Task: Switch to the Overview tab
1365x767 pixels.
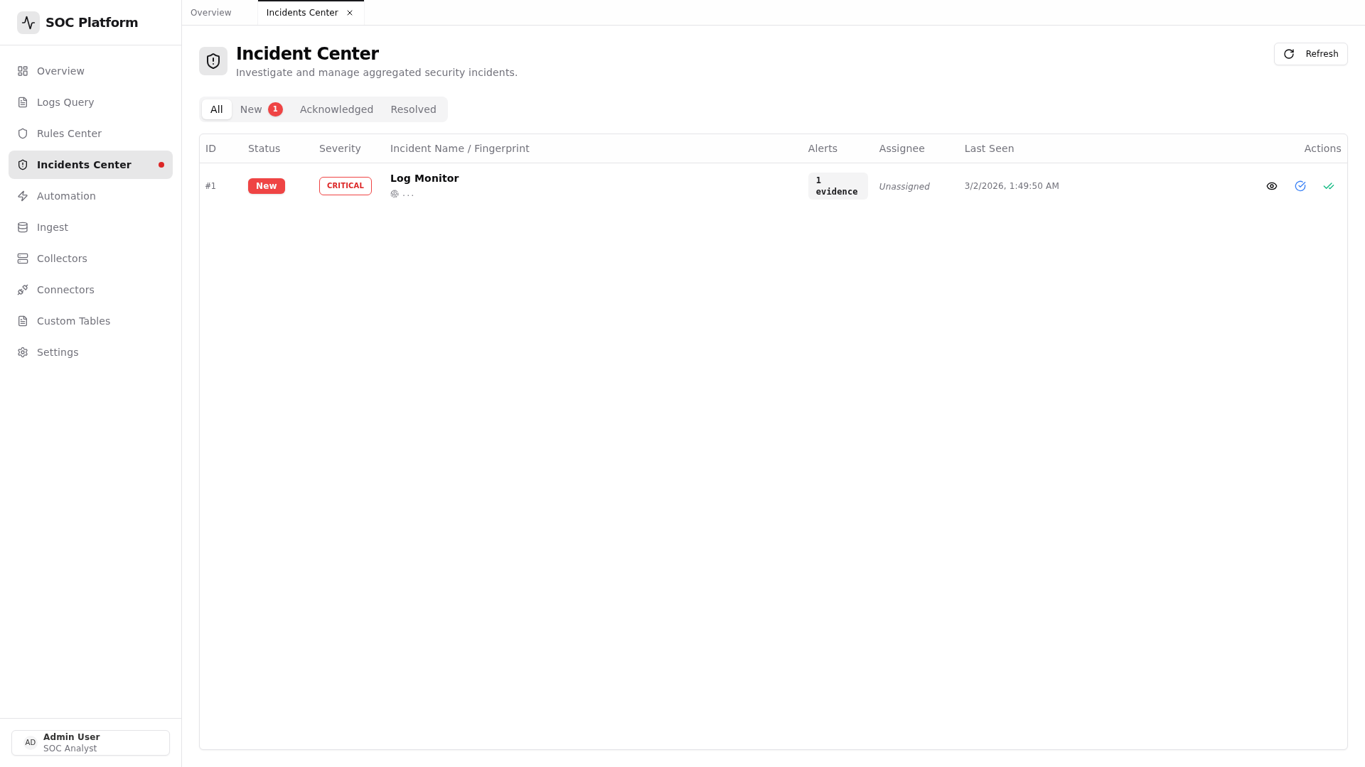Action: click(x=210, y=13)
